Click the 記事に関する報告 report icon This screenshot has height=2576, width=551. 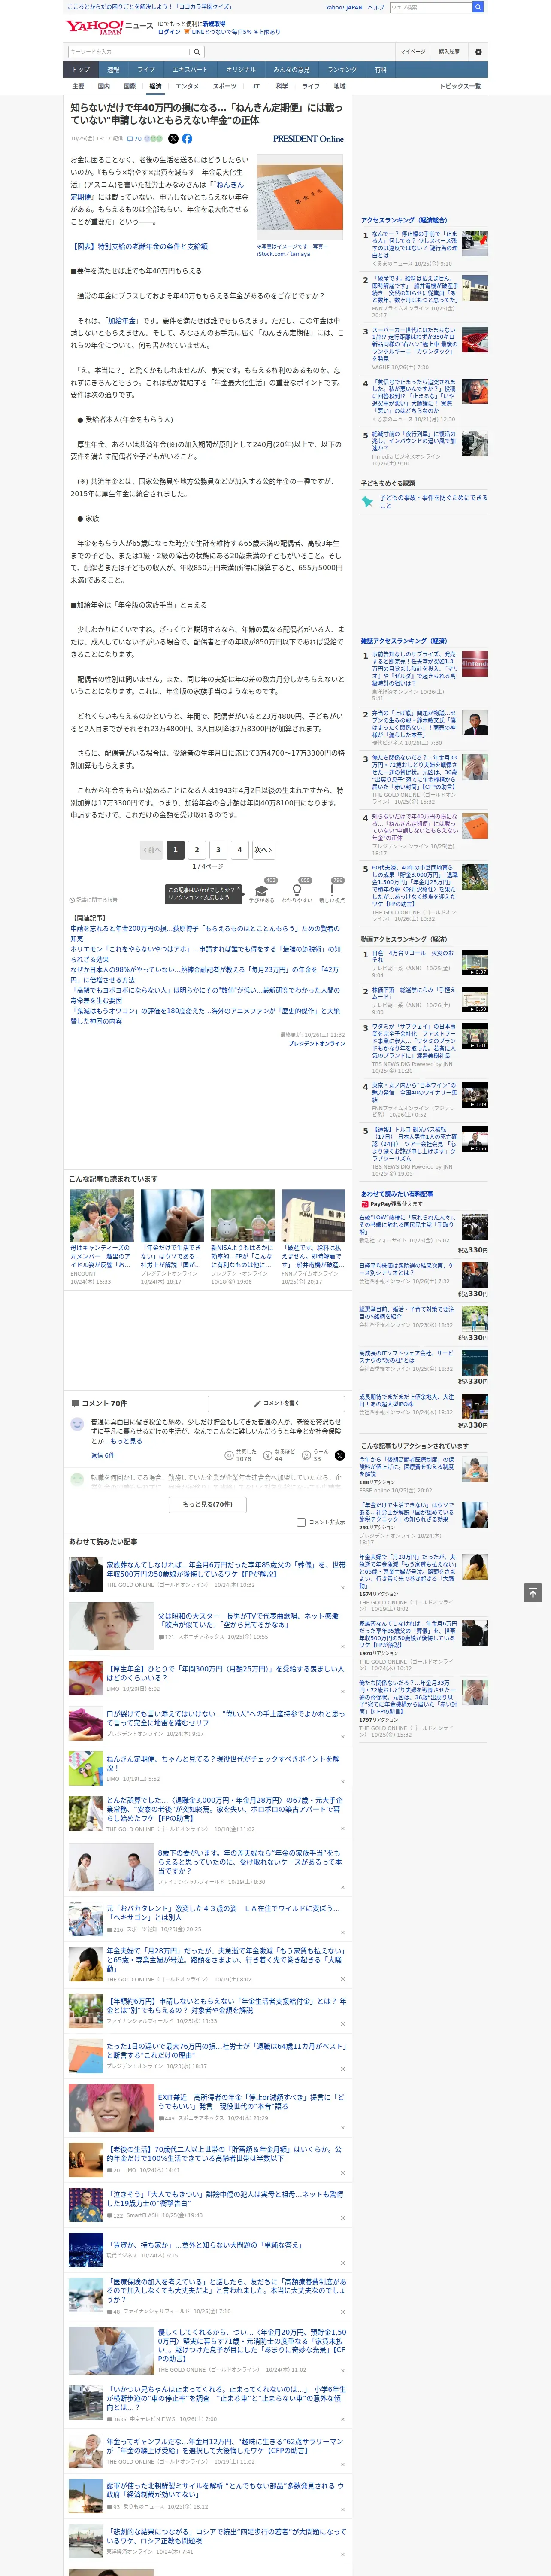(x=93, y=900)
